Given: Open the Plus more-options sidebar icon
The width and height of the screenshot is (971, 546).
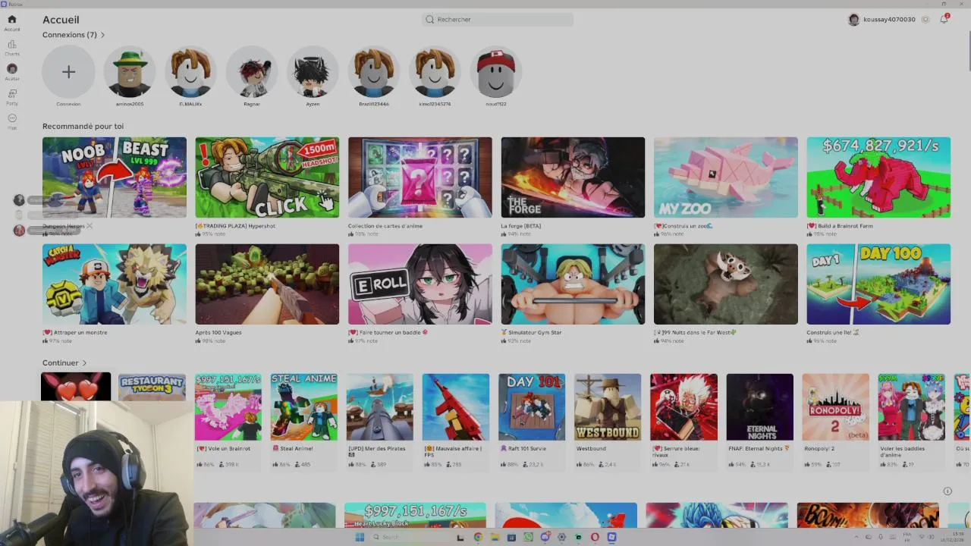Looking at the screenshot, I should tap(11, 118).
